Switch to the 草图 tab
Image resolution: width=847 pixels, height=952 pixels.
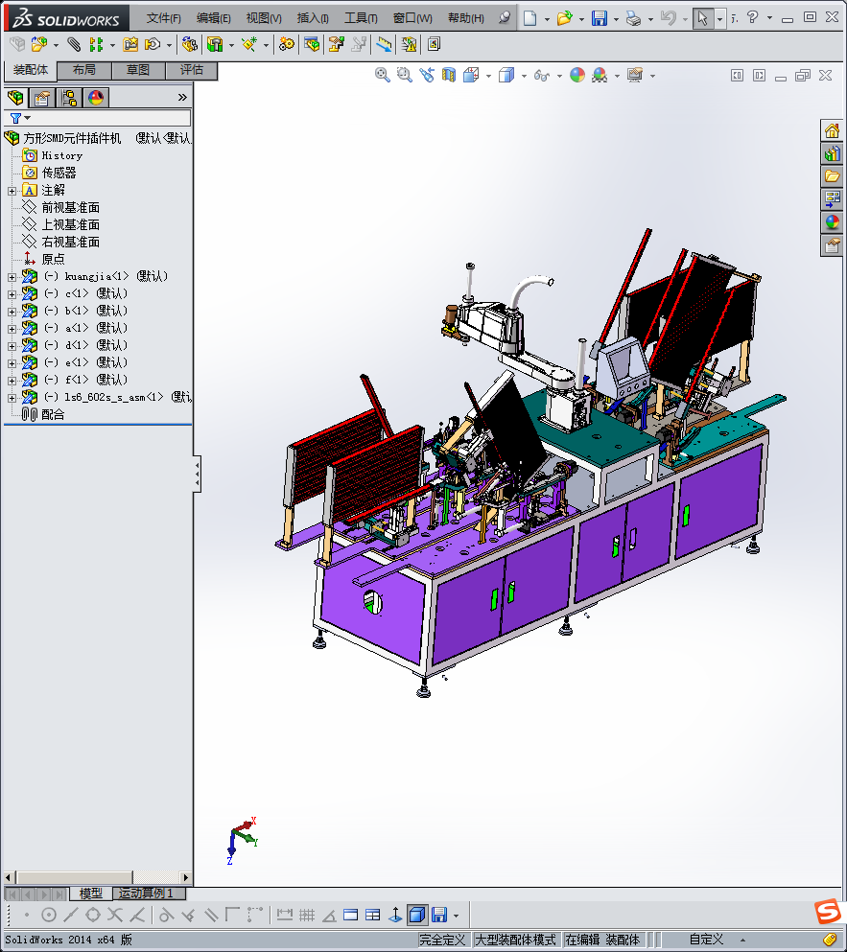tap(138, 70)
